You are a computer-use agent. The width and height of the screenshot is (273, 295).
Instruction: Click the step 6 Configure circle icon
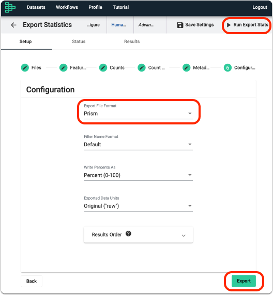[228, 67]
